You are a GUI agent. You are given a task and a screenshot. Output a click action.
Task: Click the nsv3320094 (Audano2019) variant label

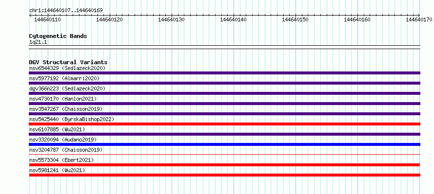click(63, 140)
